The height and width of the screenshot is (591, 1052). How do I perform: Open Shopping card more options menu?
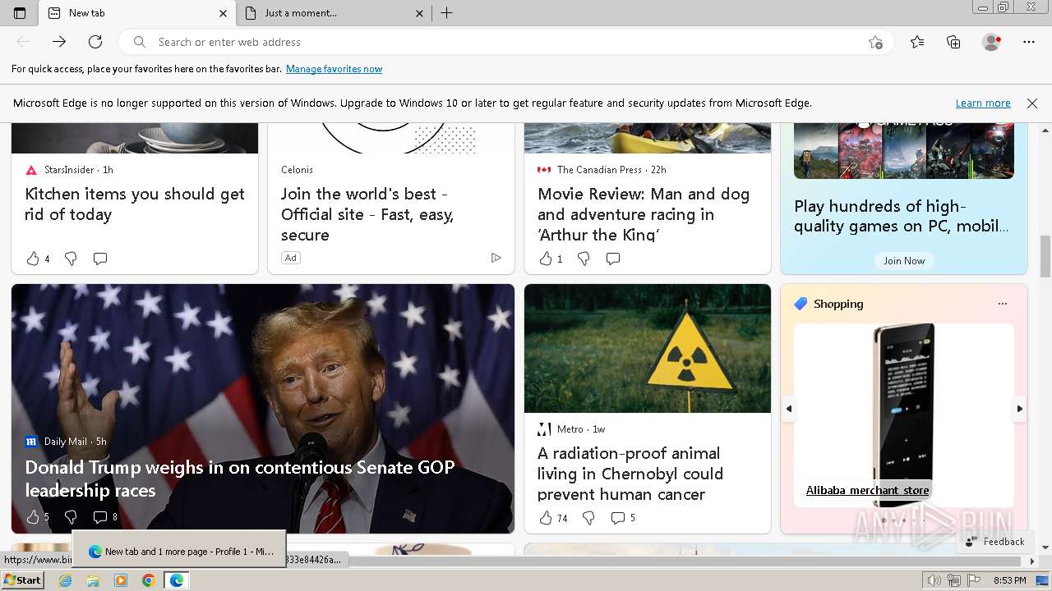tap(1003, 304)
